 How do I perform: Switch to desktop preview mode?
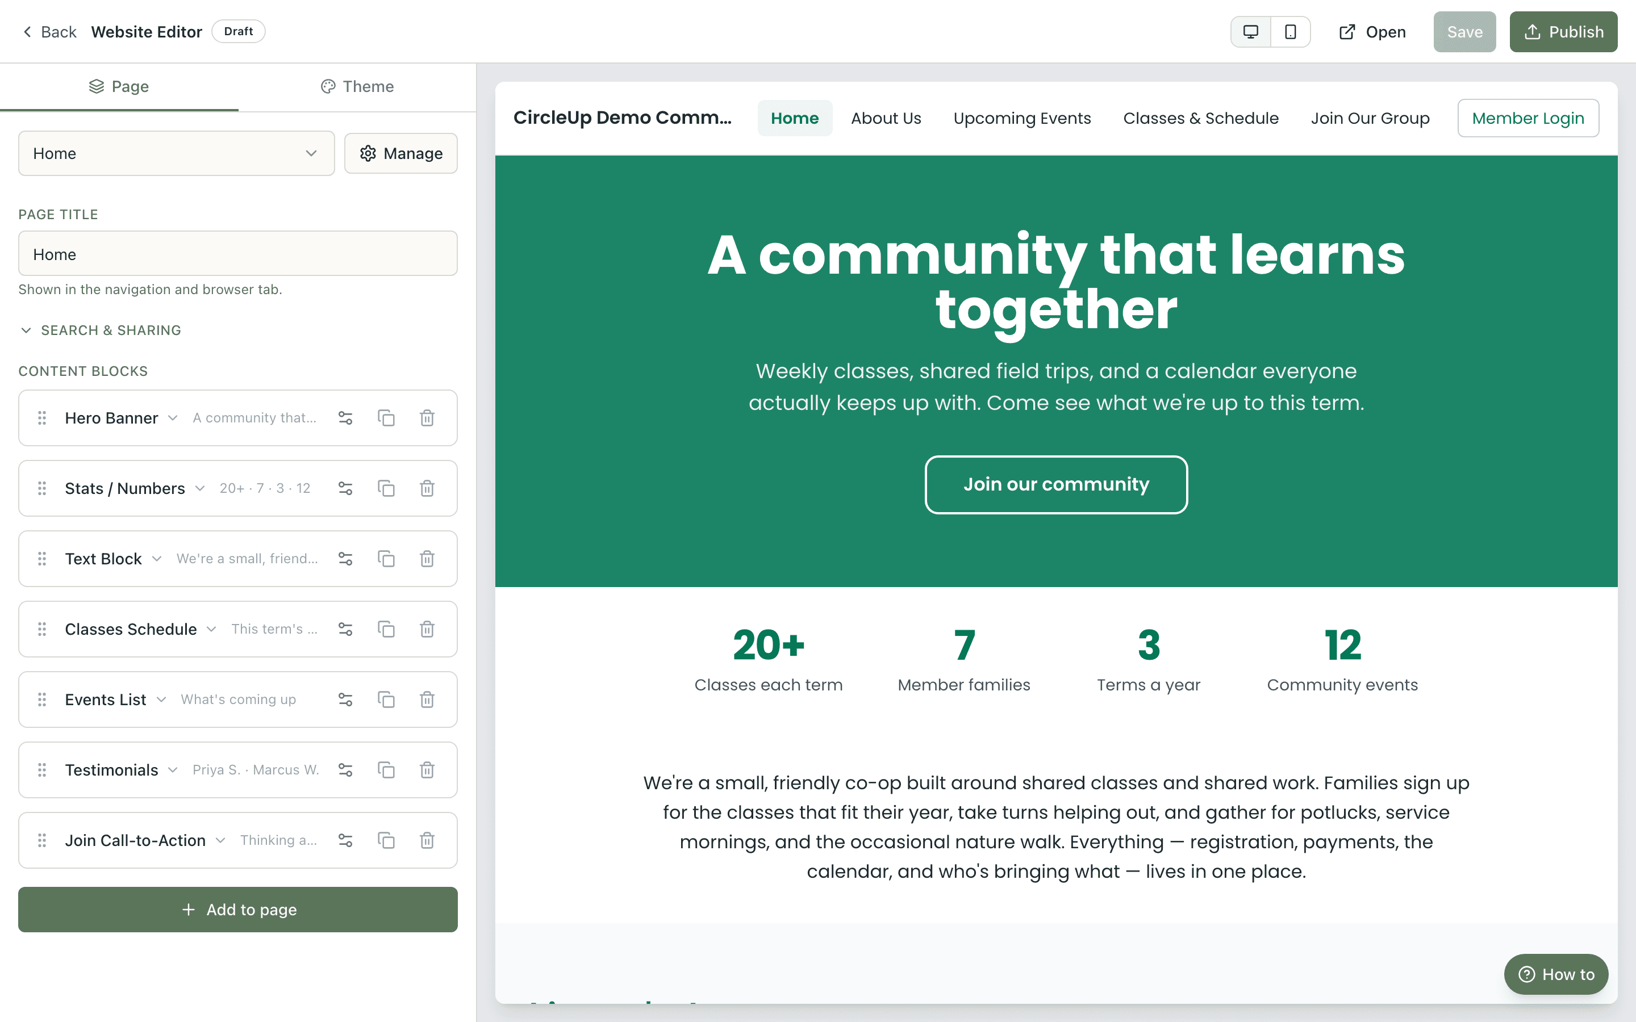pos(1251,32)
